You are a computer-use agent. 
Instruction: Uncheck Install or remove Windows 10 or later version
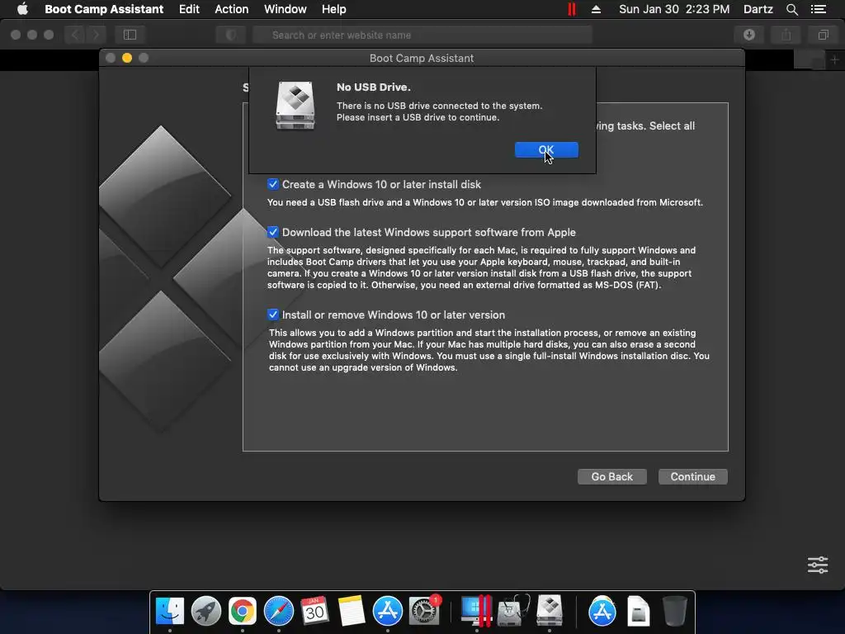pos(272,315)
